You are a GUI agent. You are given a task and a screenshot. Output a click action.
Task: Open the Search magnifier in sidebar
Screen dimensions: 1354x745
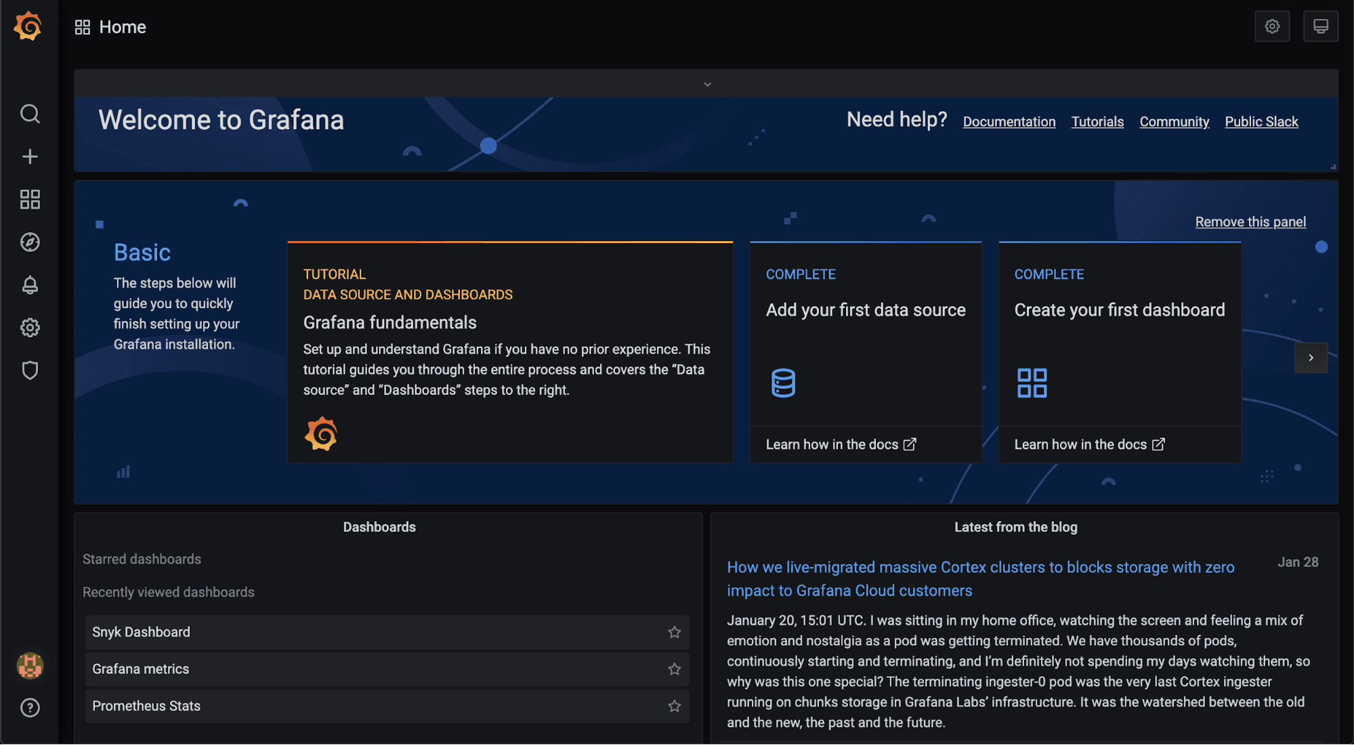click(30, 114)
